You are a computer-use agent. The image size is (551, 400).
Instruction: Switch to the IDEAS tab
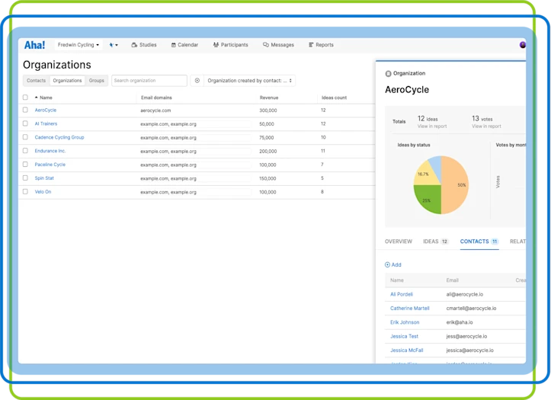coord(436,242)
